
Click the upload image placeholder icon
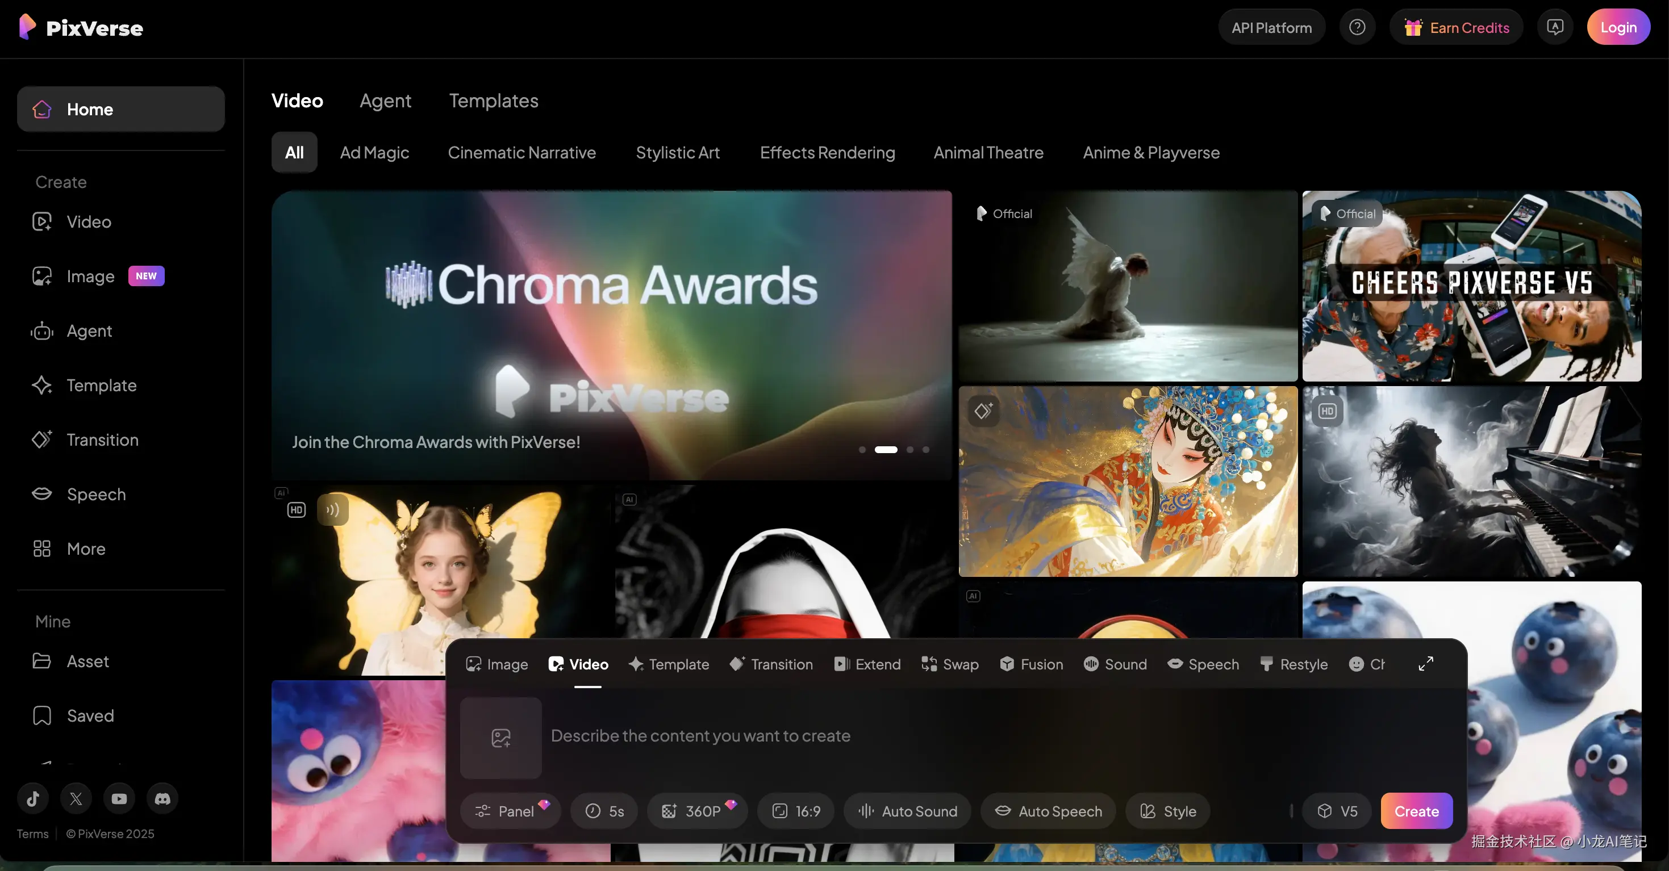click(501, 737)
